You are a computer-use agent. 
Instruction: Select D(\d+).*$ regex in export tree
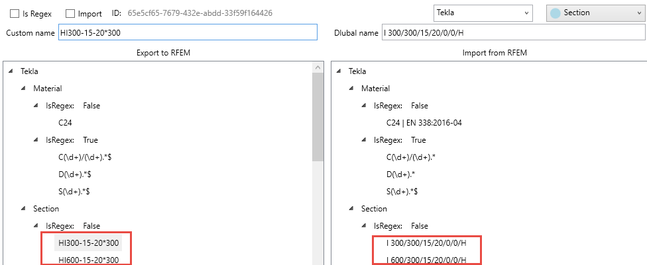(74, 174)
